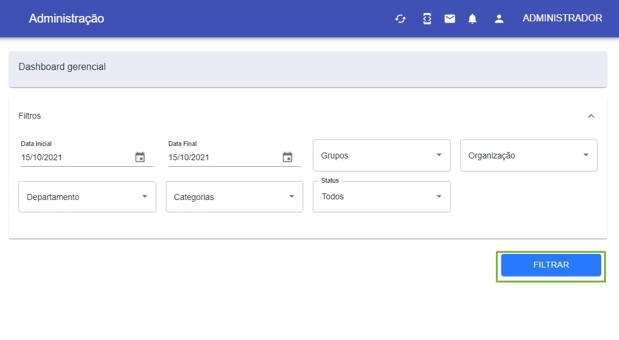Open the Data Inicial calendar picker icon

(x=140, y=157)
